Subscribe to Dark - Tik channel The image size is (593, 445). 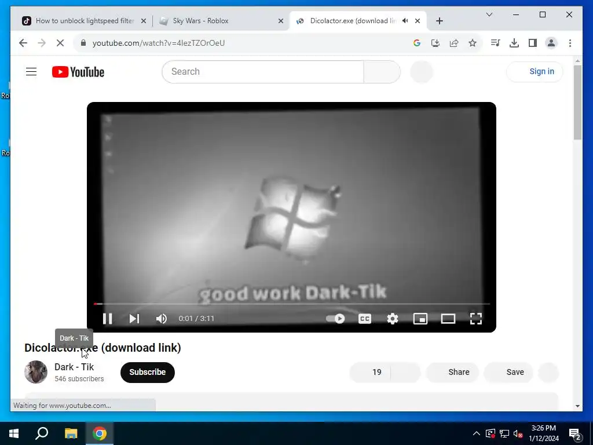[148, 373]
